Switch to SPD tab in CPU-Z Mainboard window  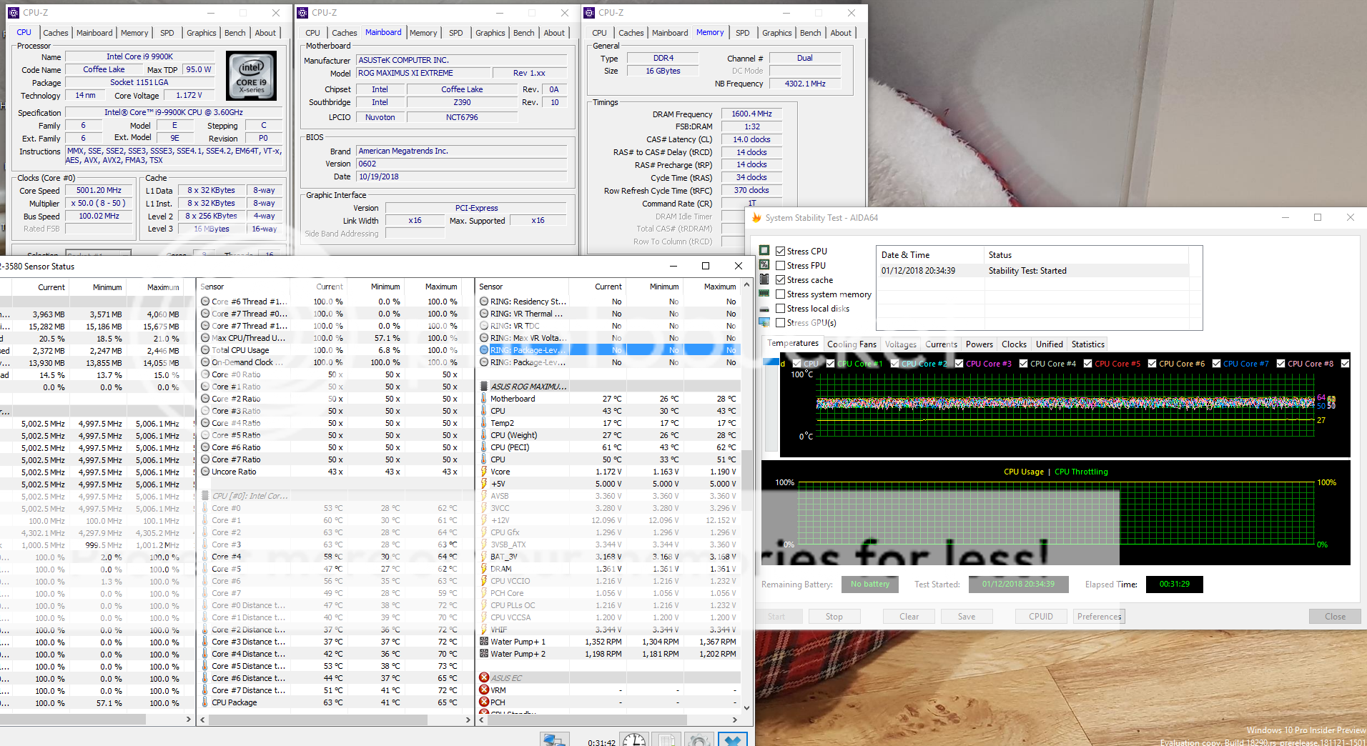[456, 33]
